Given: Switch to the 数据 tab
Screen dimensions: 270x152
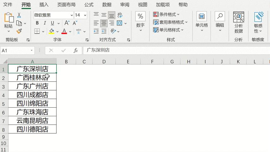Looking at the screenshot, I should pyautogui.click(x=107, y=4).
